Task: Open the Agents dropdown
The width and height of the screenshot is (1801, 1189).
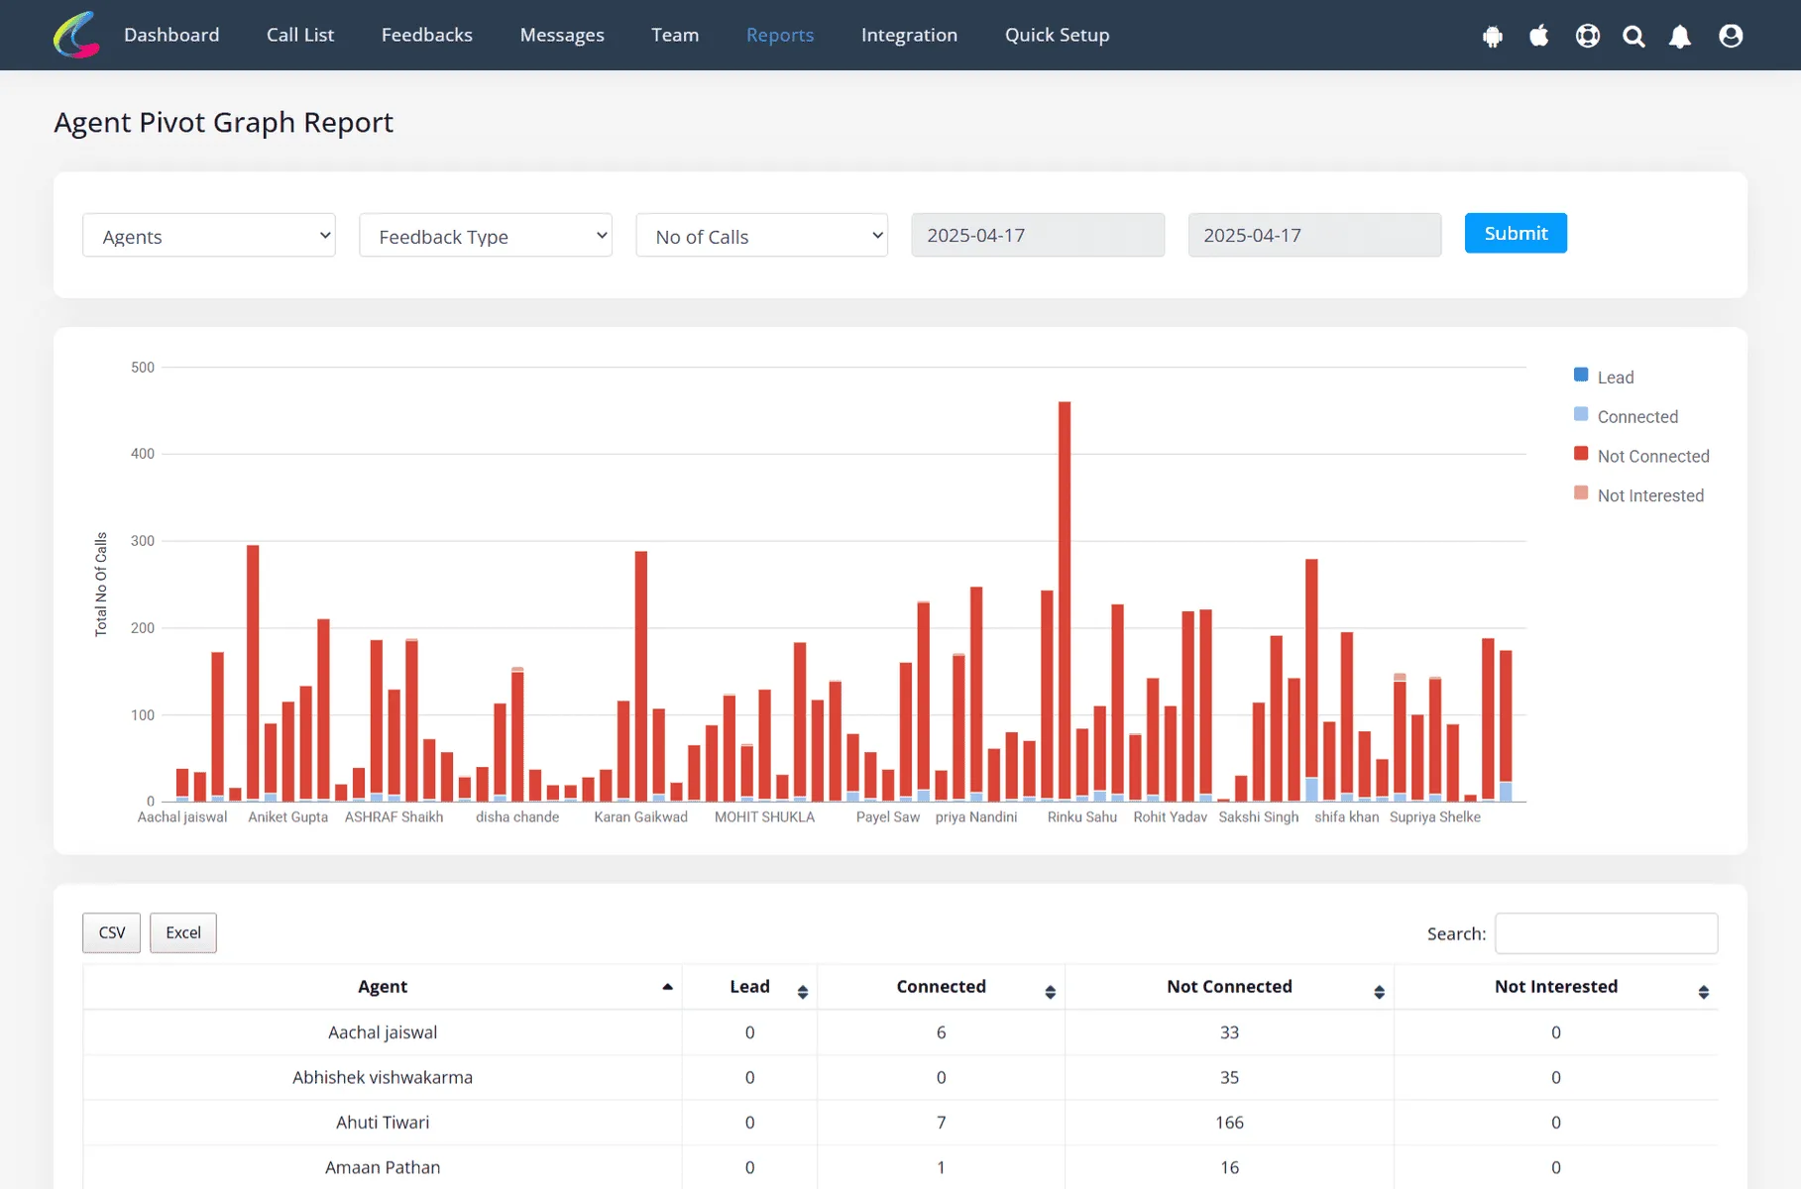Action: pos(209,235)
